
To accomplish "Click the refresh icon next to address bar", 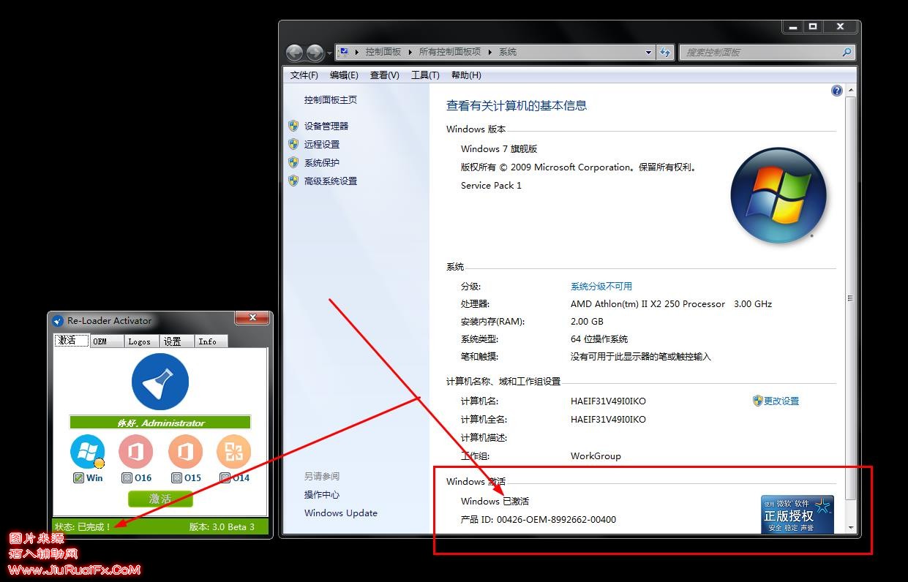I will 665,52.
